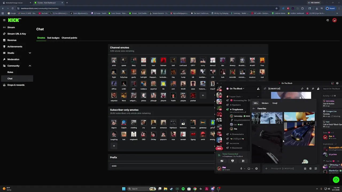The width and height of the screenshot is (342, 192).
Task: Collapse the Trapper Chats category
Action: (x=235, y=97)
